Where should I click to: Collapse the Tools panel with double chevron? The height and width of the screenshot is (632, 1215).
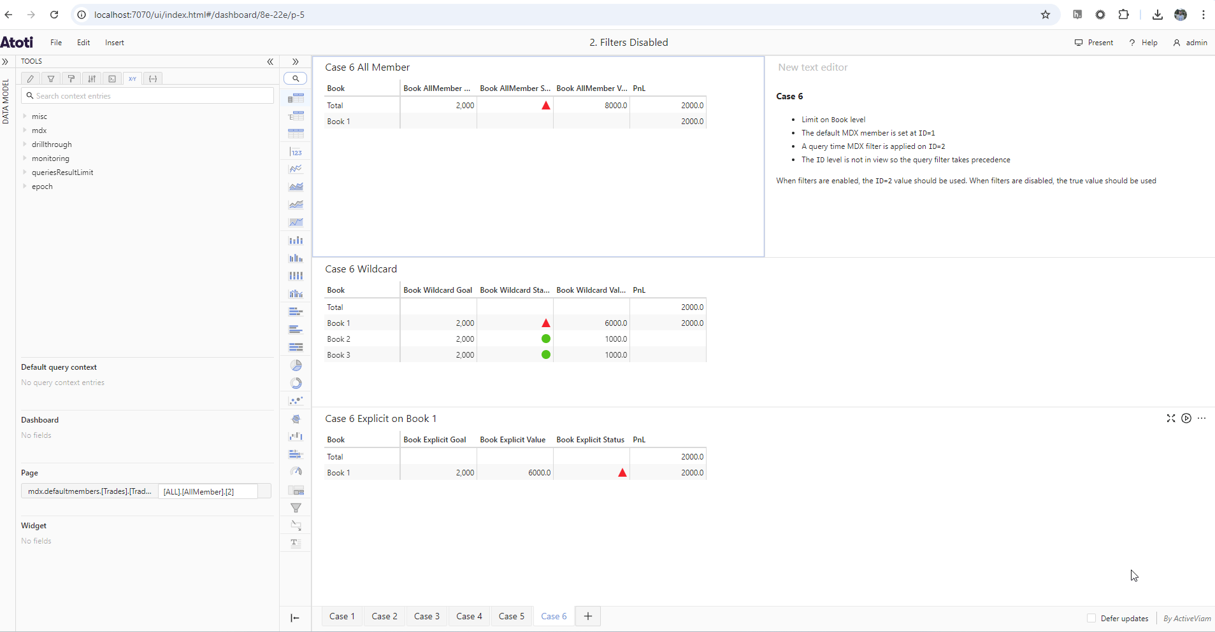click(270, 62)
